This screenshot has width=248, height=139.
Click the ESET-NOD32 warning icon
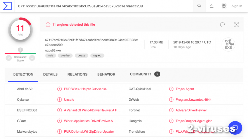tap(59, 110)
